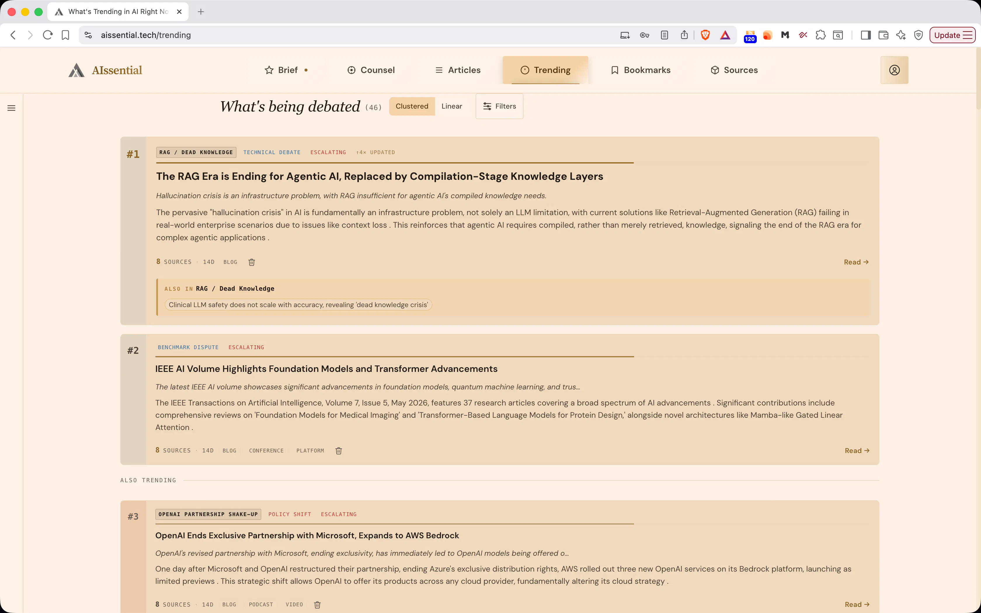The width and height of the screenshot is (981, 613).
Task: Open the Clinical LLM safety related story chip
Action: coord(298,305)
